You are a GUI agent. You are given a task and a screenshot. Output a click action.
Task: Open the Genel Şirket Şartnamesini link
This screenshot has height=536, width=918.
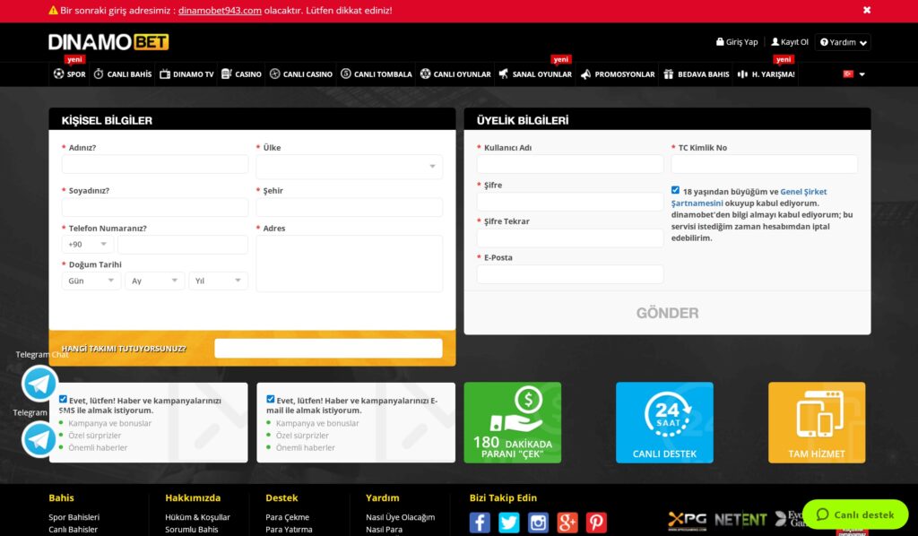[749, 197]
